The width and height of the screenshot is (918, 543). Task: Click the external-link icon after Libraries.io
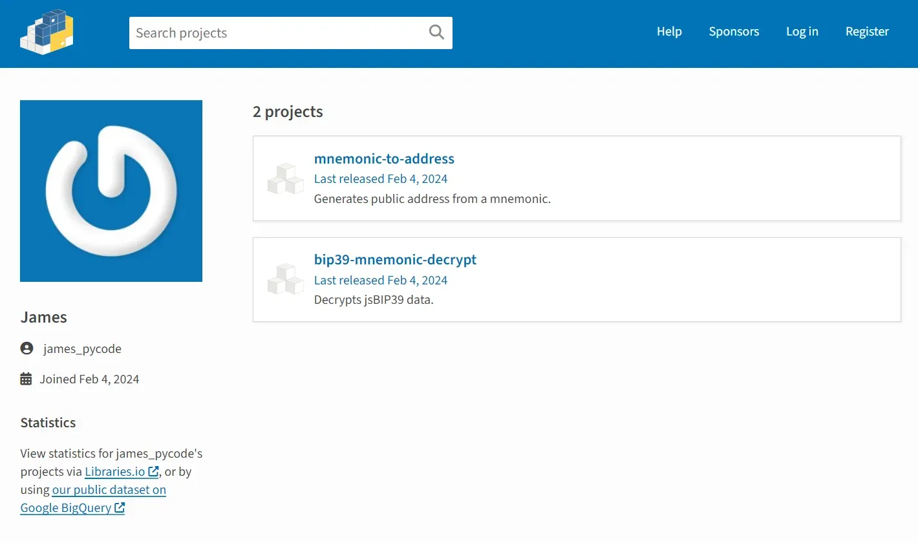click(x=153, y=471)
